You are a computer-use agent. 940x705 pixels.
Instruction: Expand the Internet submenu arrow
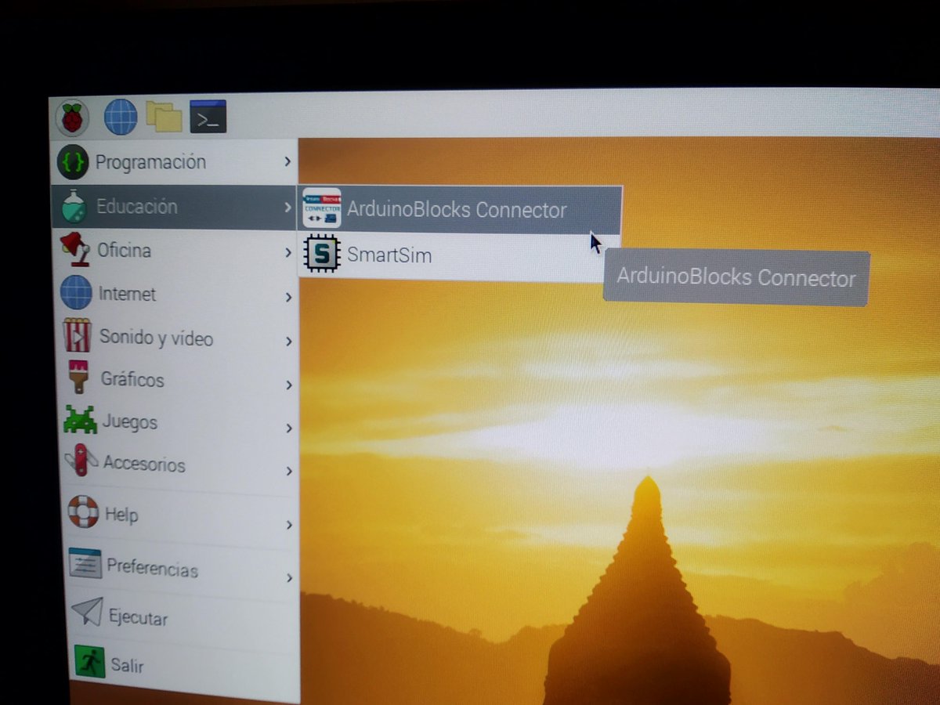[x=289, y=298]
